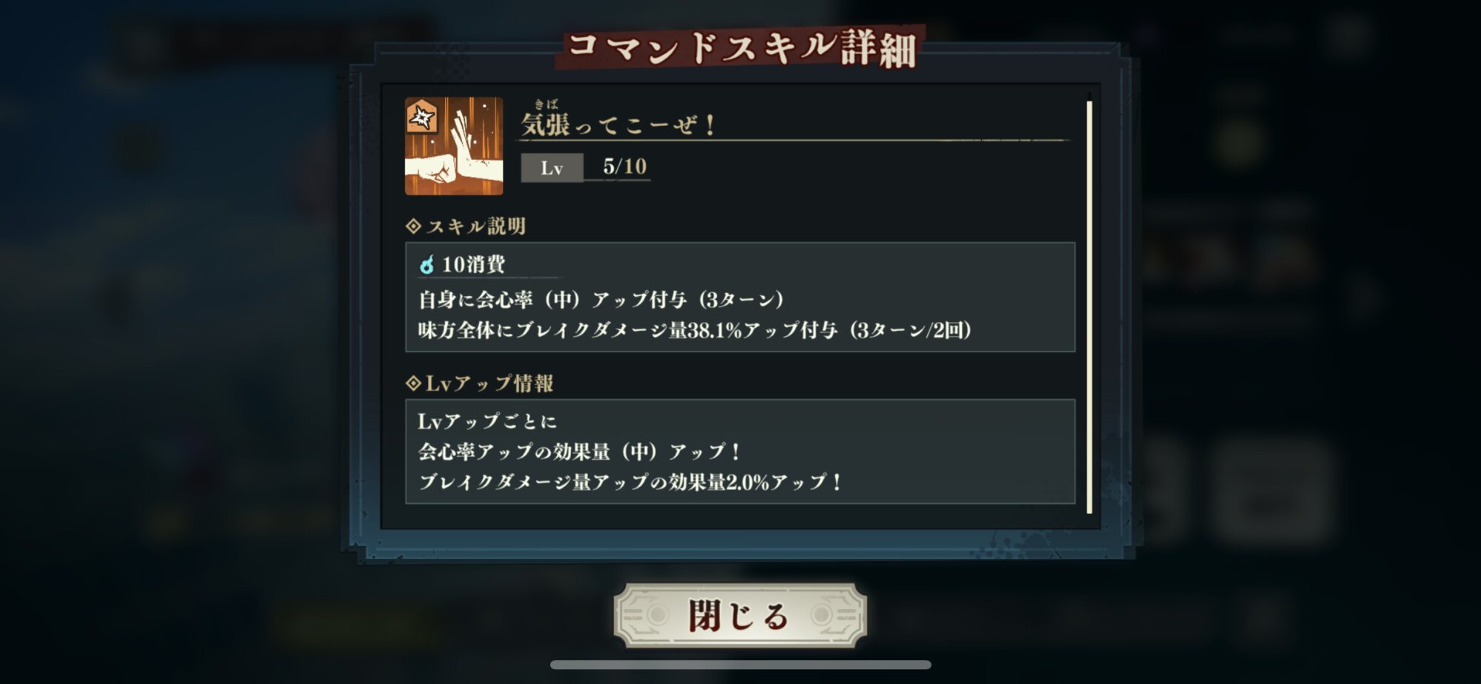Tap the コマンドスキル詳細 title banner
The image size is (1481, 684).
pos(740,48)
